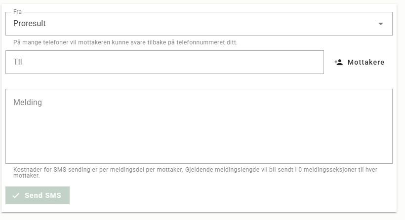Viewport: 405px width, 220px height.
Task: Focus the Til recipient input field
Action: pos(164,62)
